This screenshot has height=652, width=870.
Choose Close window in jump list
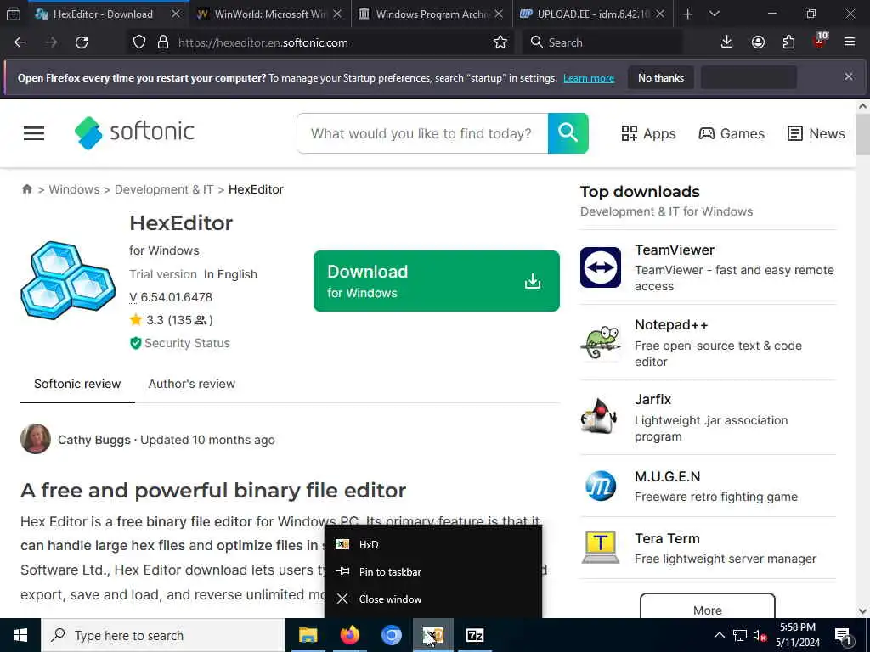[x=433, y=599]
